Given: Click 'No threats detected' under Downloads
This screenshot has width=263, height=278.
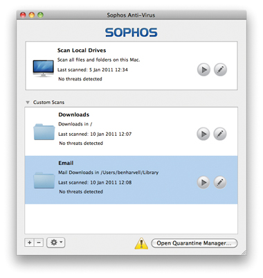Looking at the screenshot, I should tap(81, 144).
